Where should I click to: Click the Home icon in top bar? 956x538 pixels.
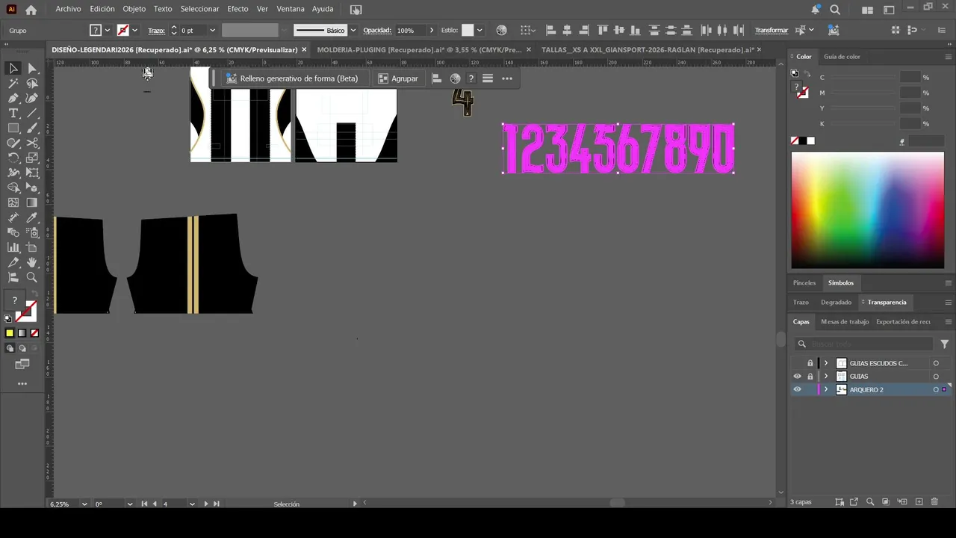pos(31,10)
